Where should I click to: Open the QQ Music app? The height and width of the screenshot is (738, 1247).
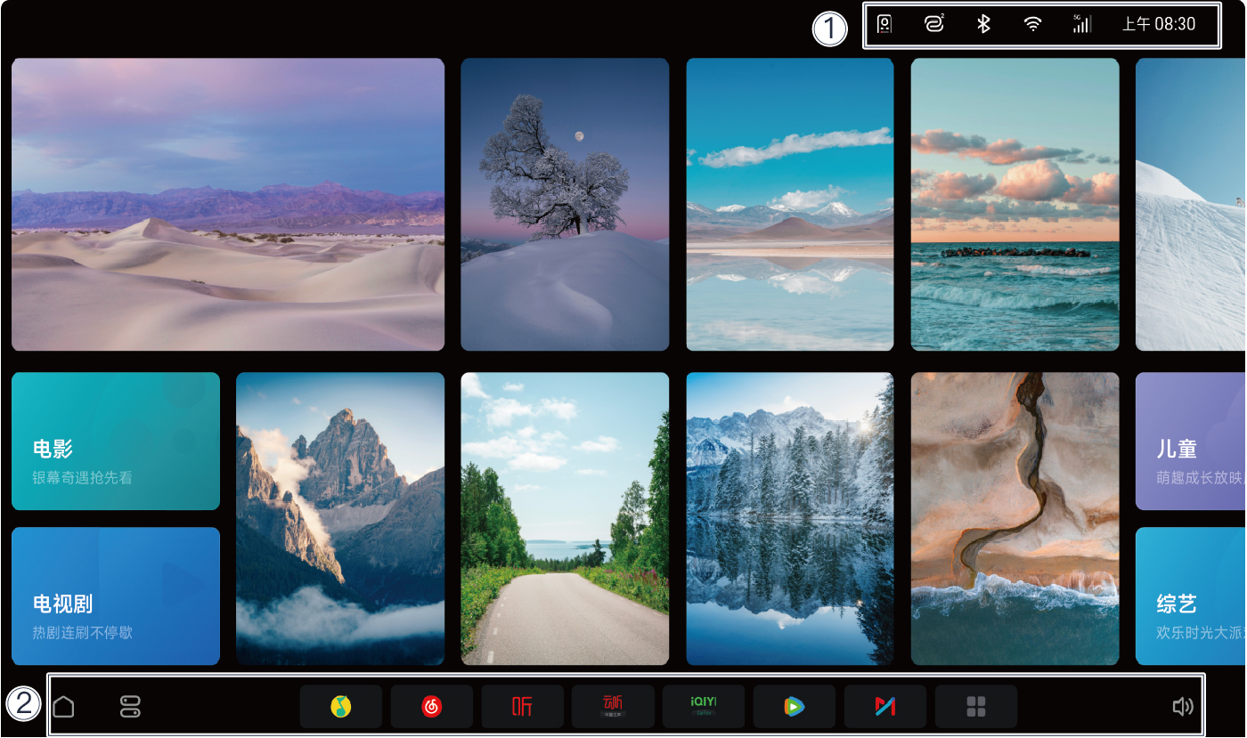click(341, 707)
